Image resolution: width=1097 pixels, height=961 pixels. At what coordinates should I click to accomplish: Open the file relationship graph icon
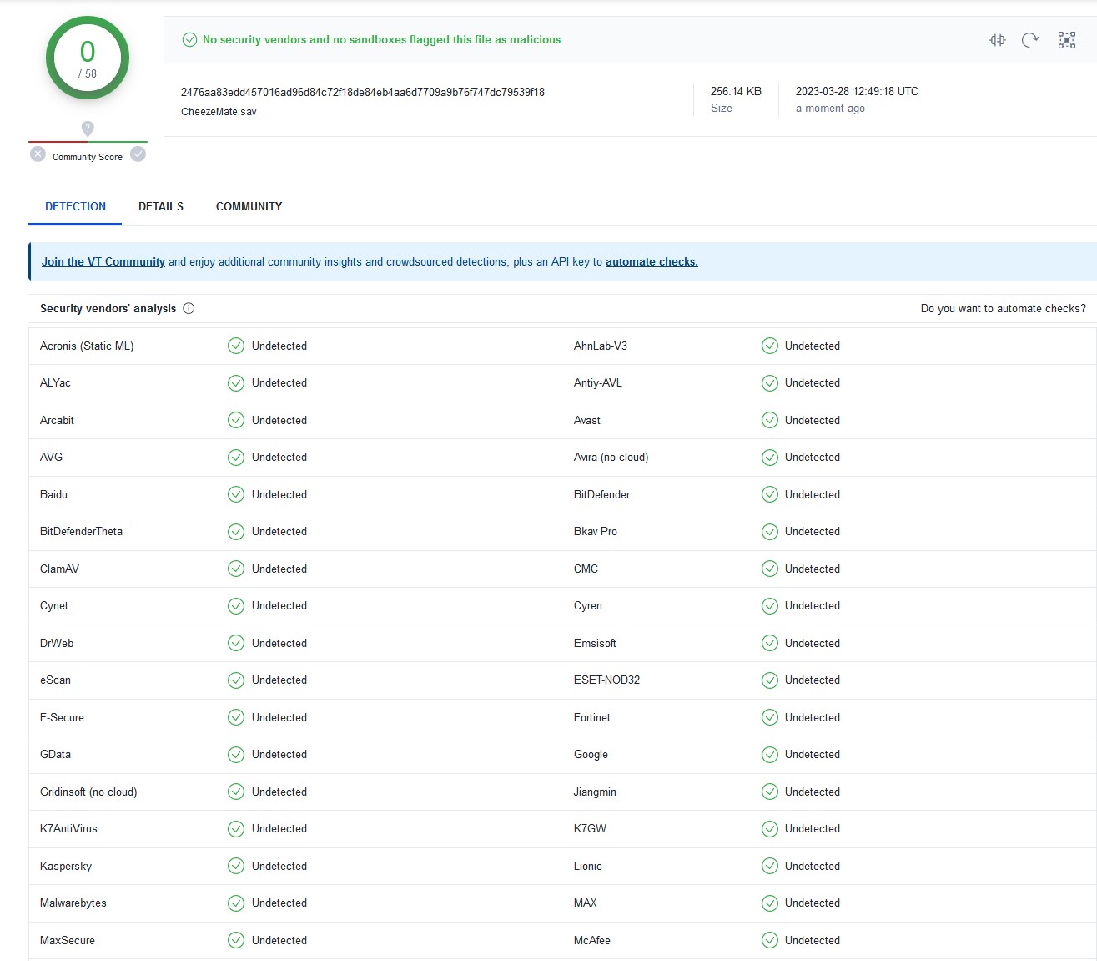pos(1067,40)
